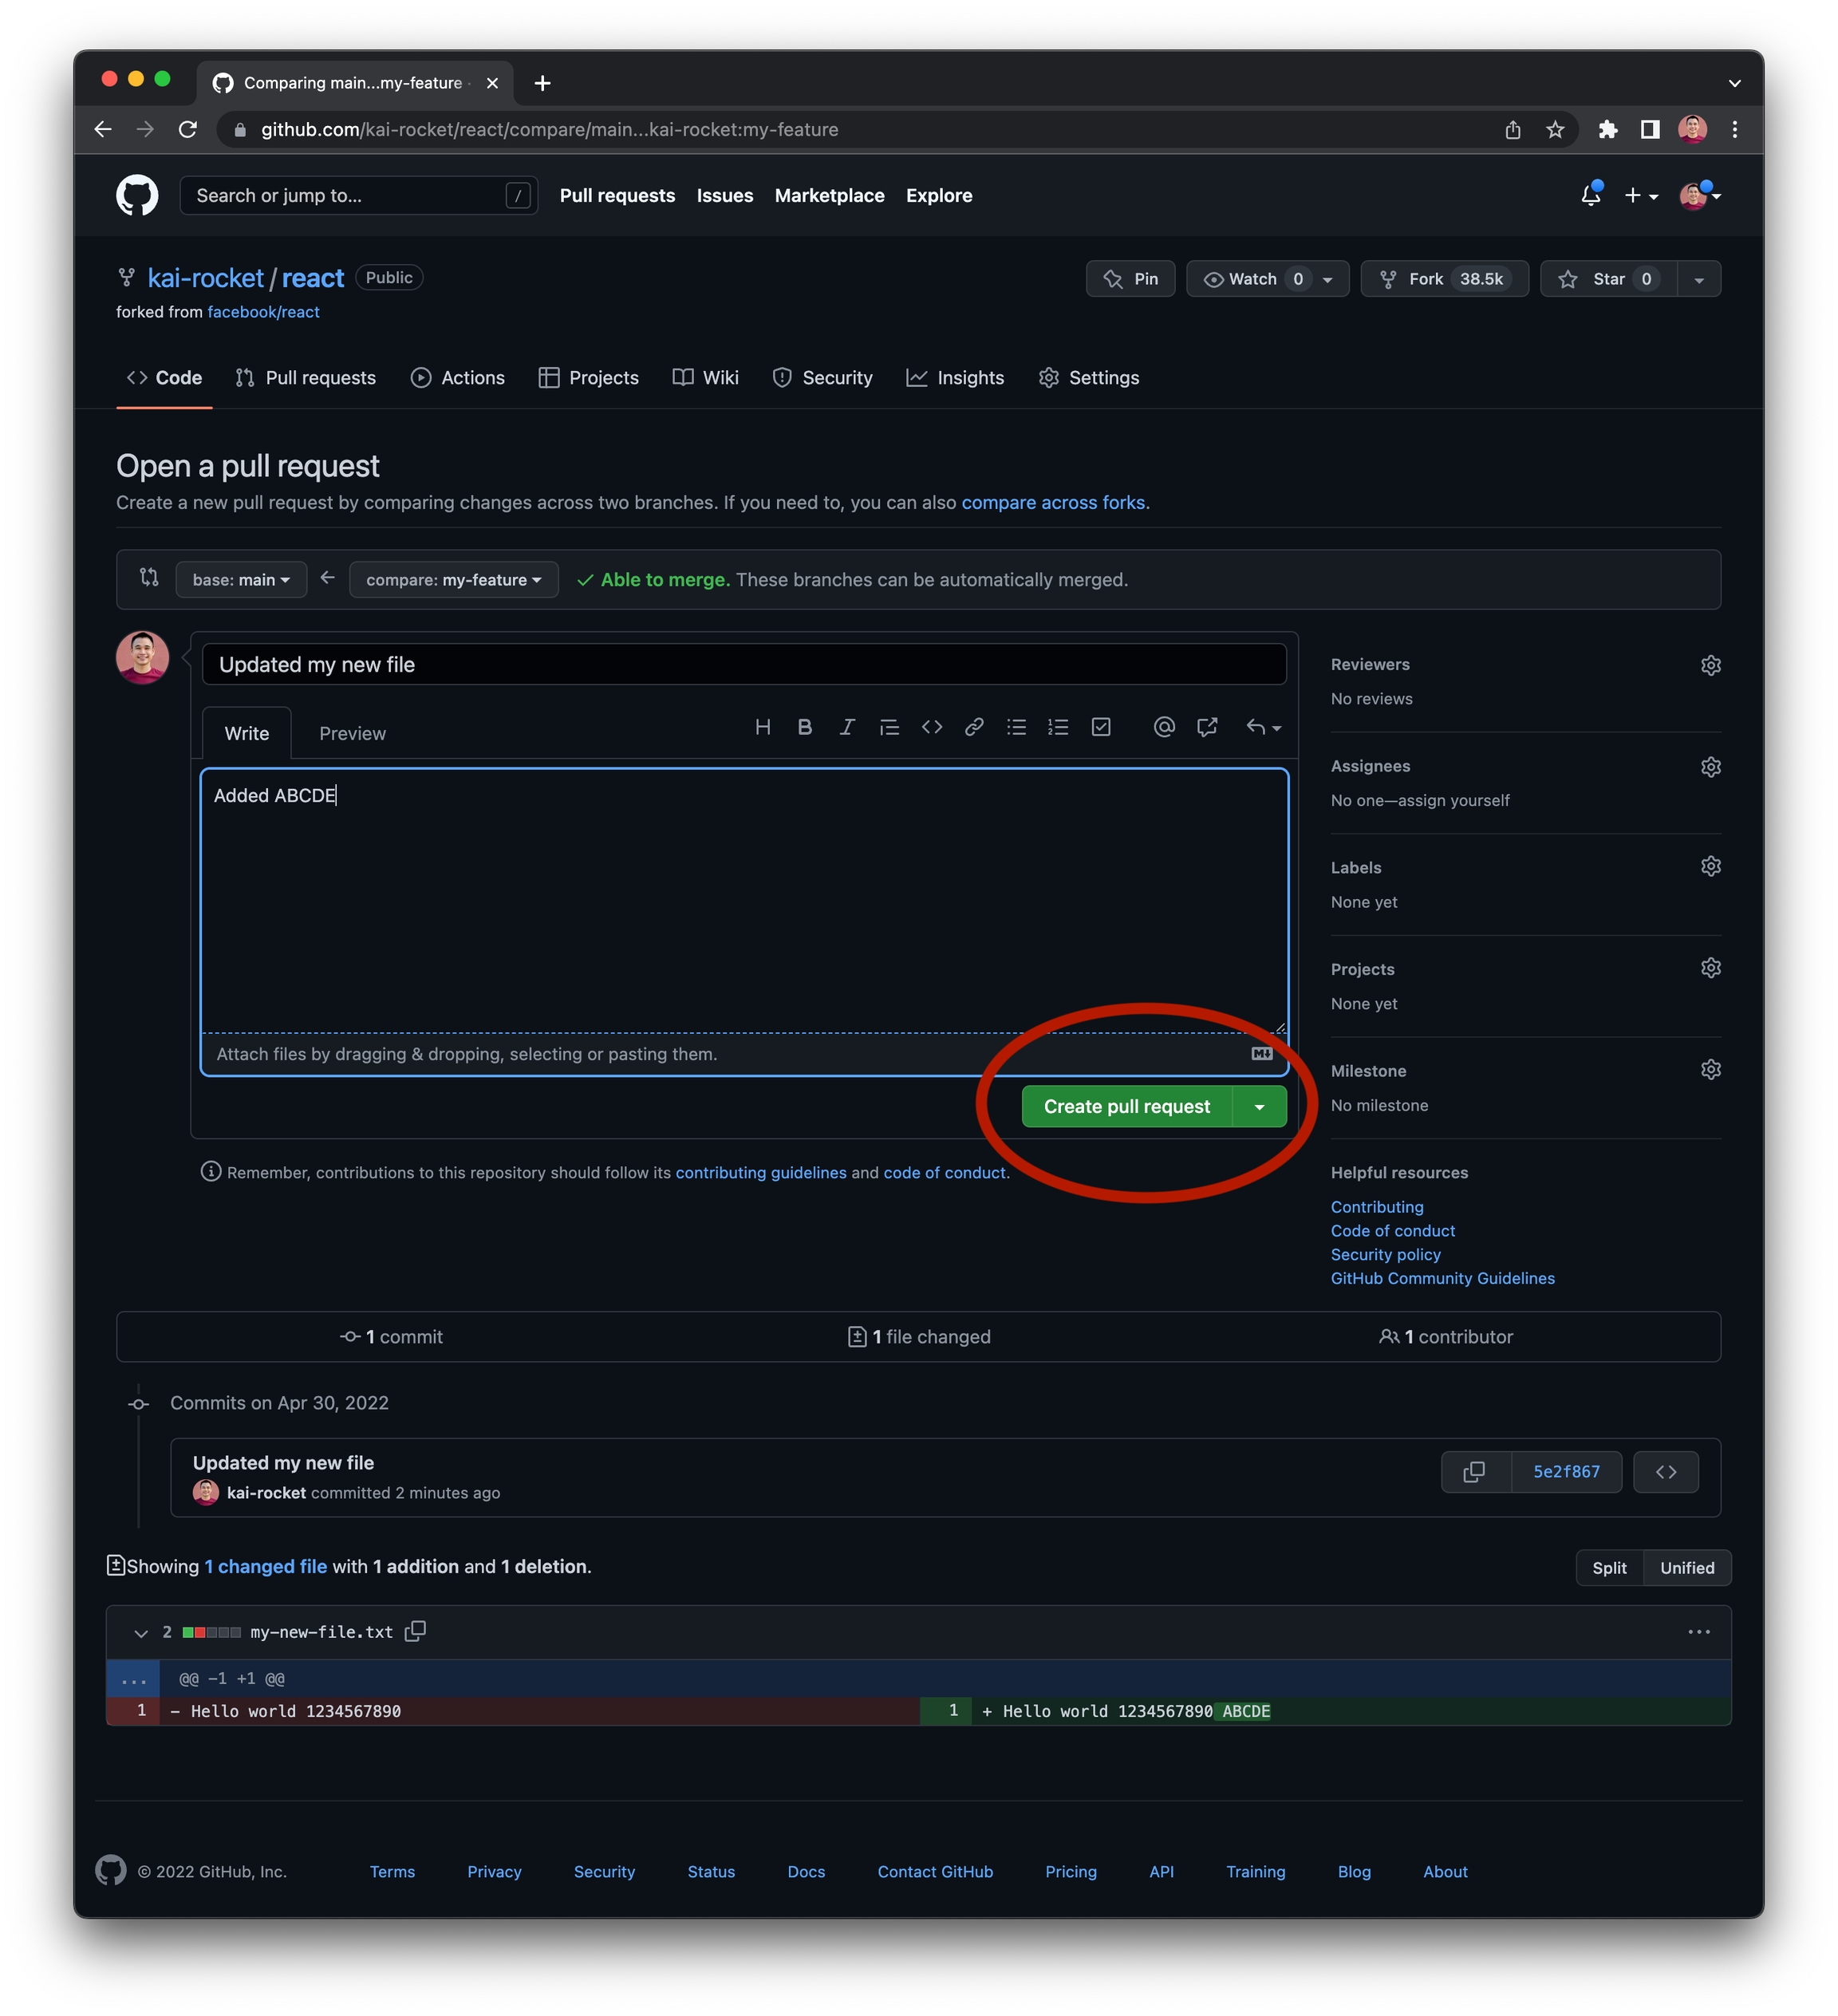Open the notifications bell

(1590, 195)
